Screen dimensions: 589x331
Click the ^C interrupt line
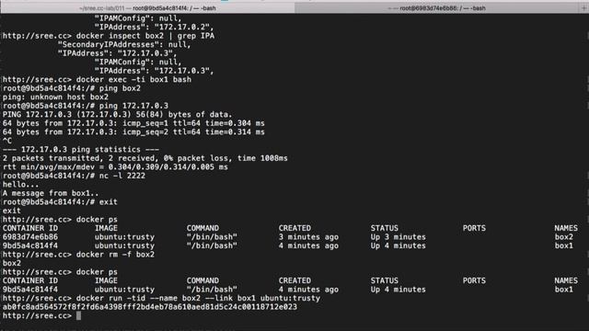pos(7,141)
